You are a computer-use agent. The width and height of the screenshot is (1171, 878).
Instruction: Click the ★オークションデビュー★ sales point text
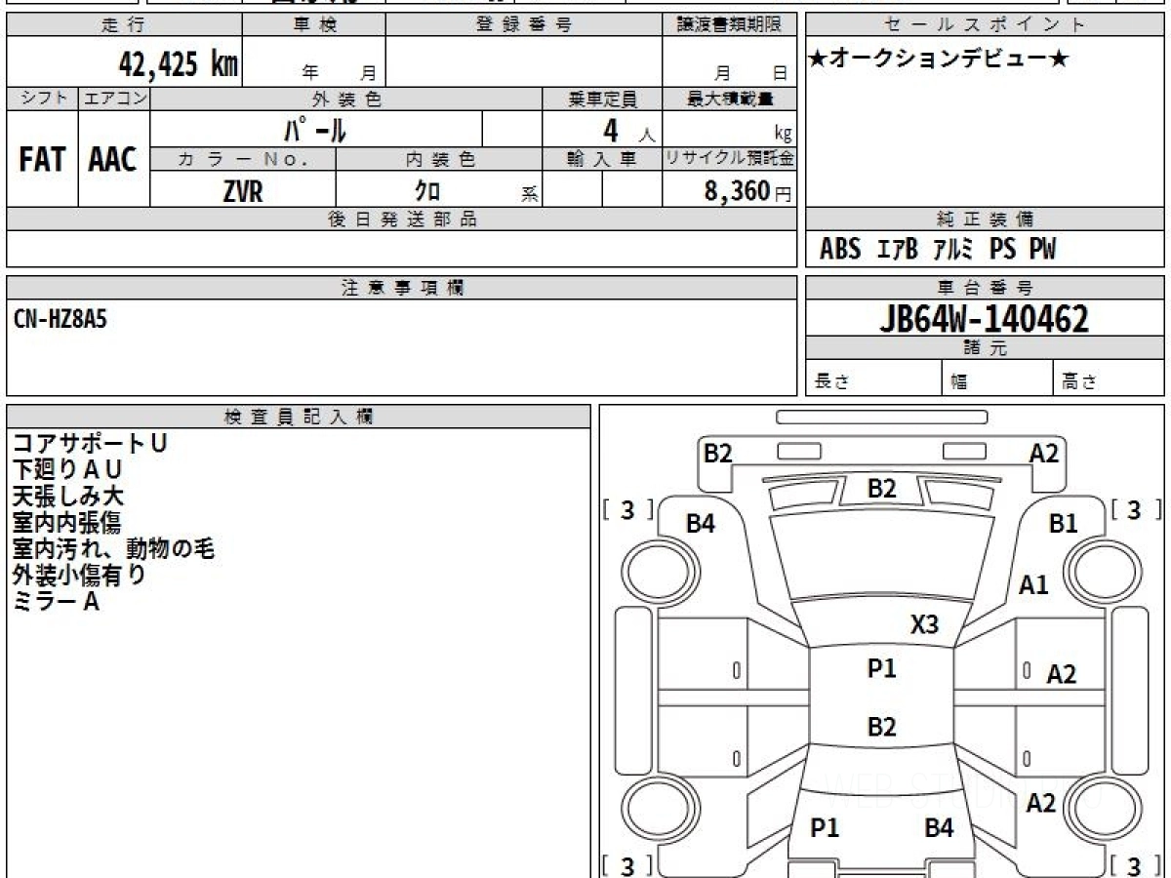939,60
